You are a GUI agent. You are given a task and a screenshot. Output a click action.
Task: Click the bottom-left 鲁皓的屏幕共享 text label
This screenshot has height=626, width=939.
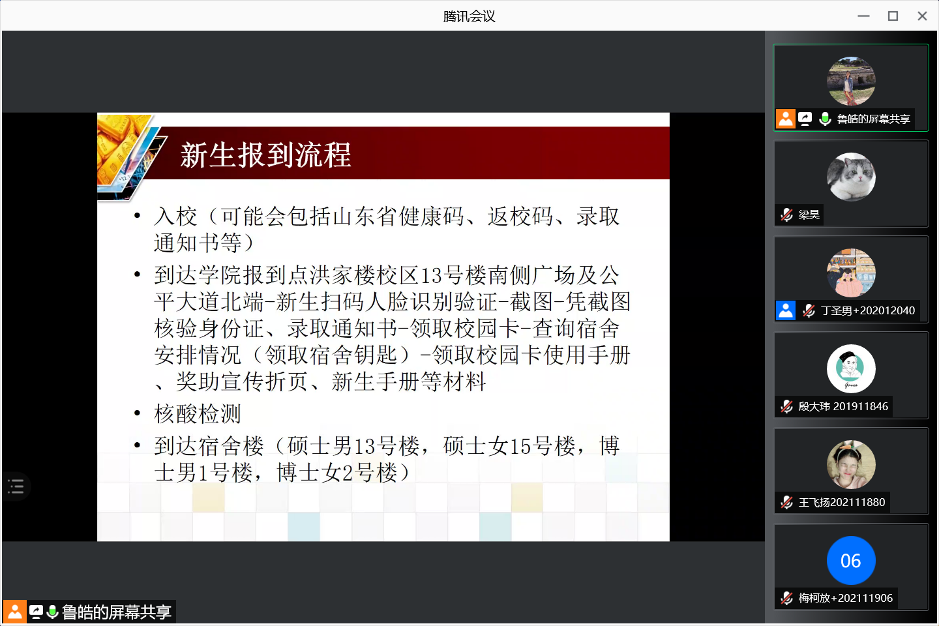click(x=117, y=612)
